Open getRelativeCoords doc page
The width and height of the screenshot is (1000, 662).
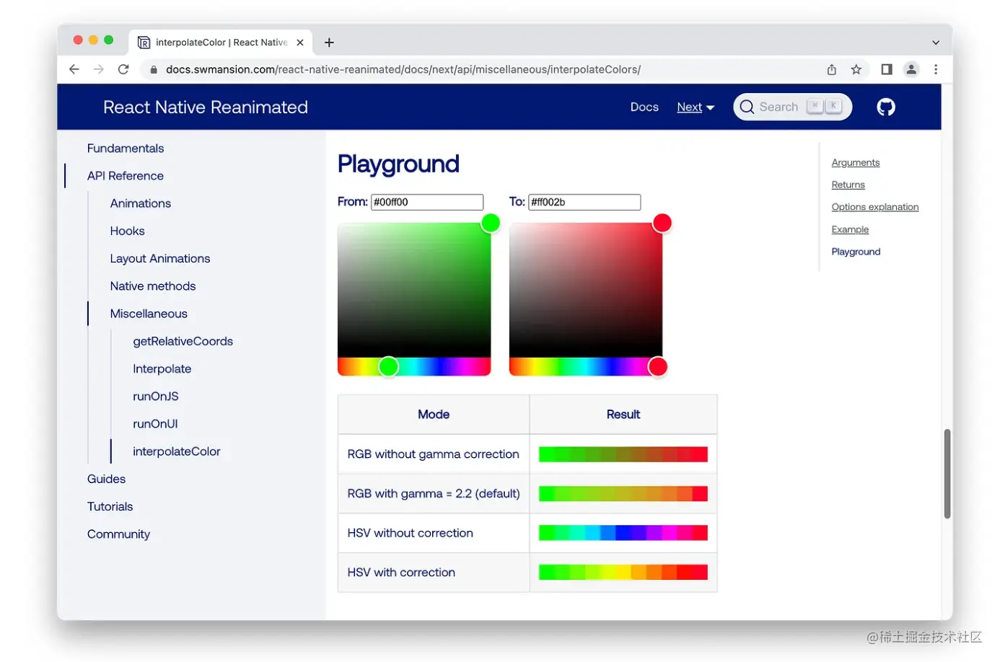pos(183,341)
